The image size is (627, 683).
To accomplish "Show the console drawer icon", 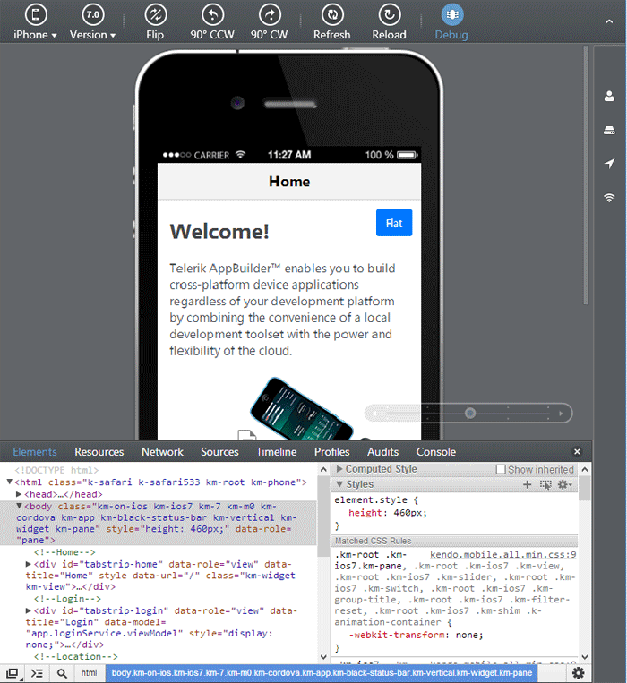I will pos(37,673).
